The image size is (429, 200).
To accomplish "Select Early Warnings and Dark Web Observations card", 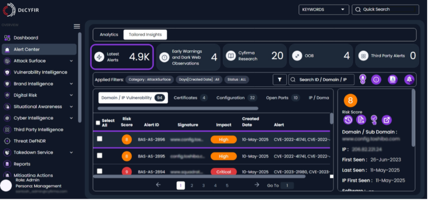I will [x=188, y=57].
